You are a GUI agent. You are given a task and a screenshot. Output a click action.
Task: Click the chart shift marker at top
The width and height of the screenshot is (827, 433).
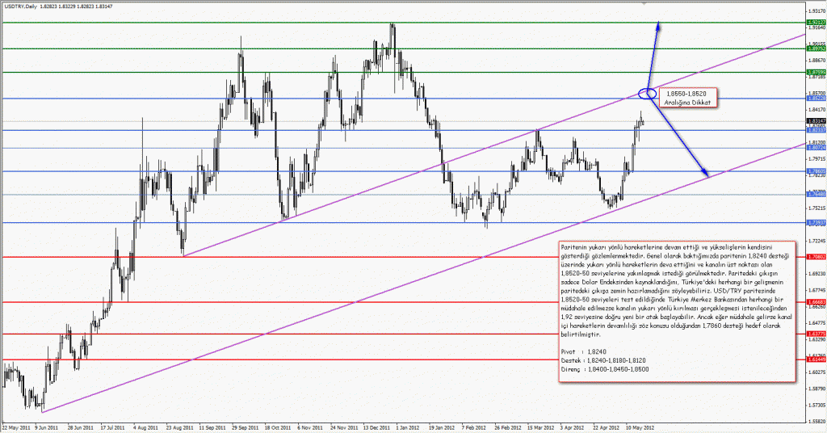(642, 2)
